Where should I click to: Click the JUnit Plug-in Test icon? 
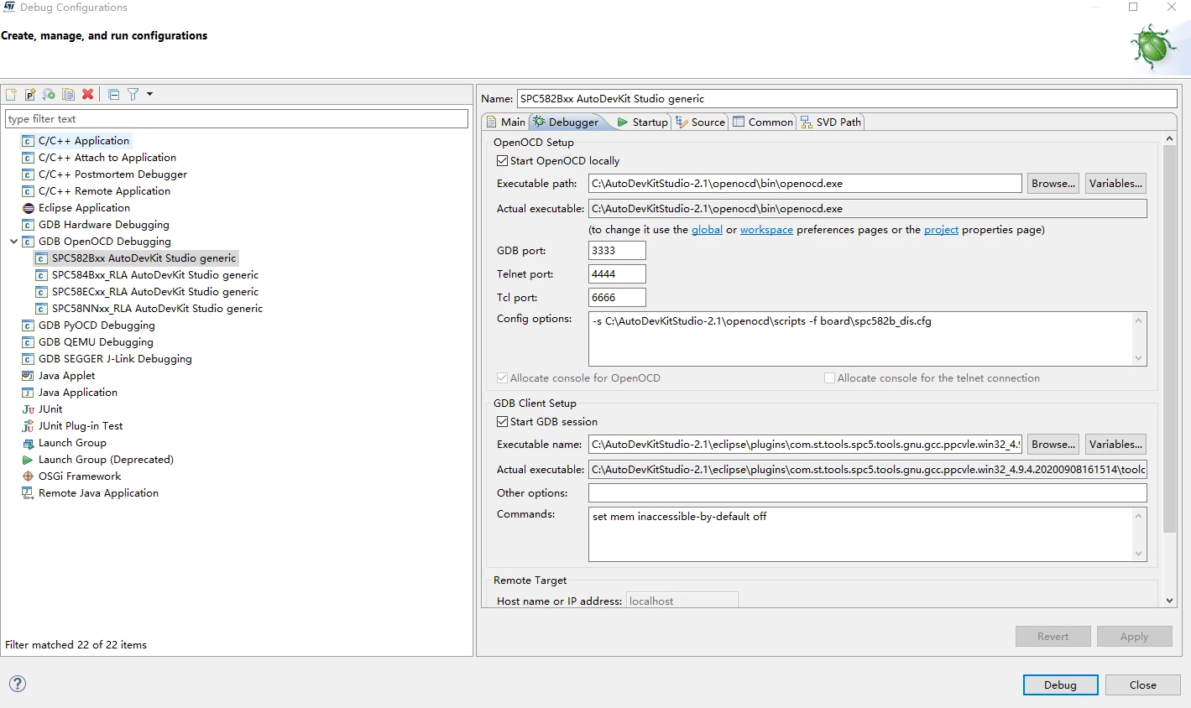point(28,426)
